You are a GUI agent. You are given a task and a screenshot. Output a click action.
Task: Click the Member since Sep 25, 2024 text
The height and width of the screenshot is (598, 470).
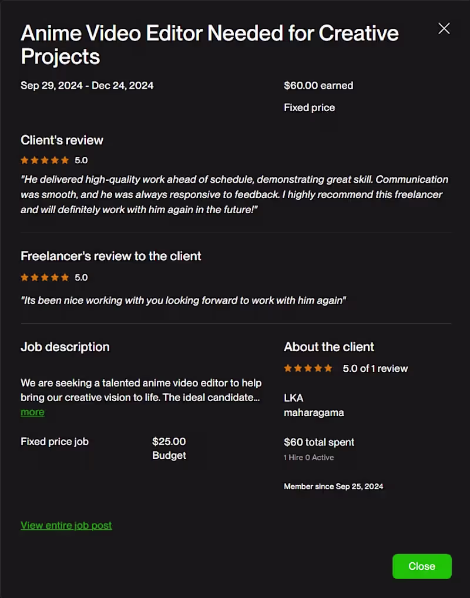tap(333, 486)
